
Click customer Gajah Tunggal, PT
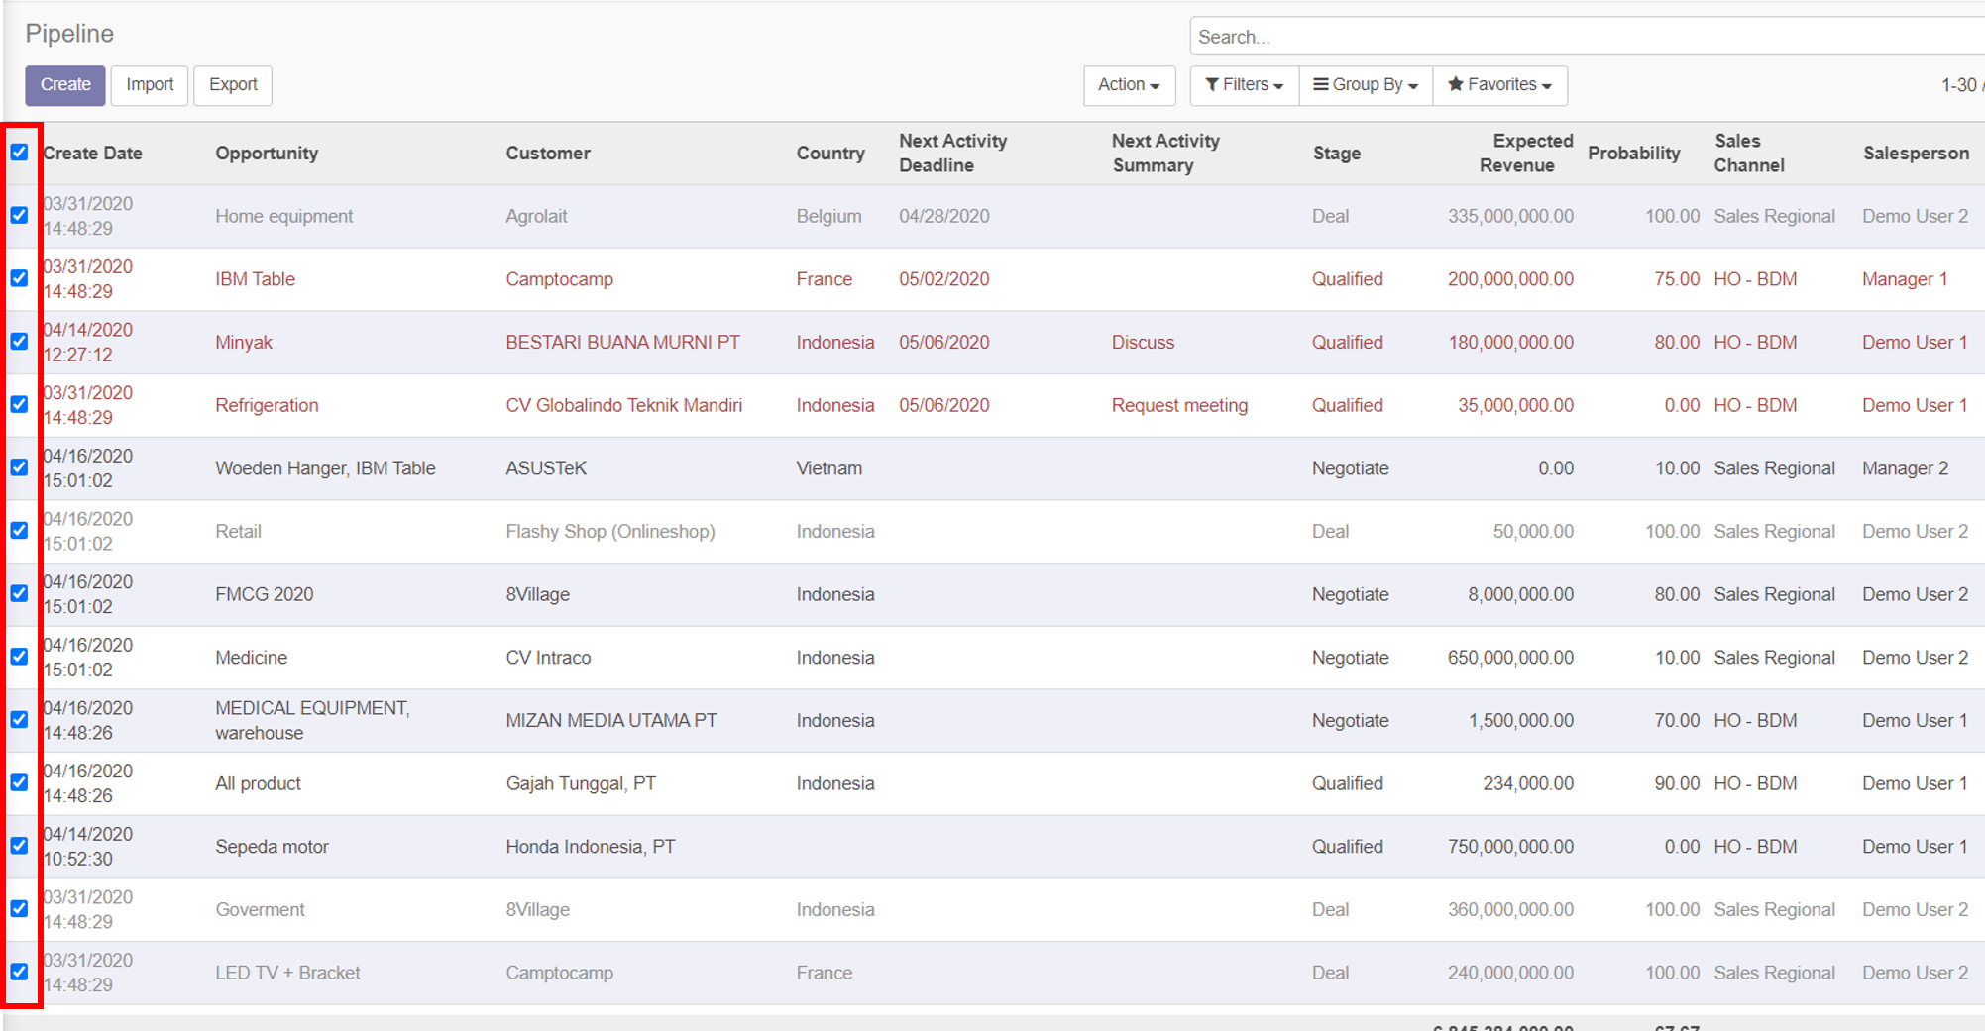pos(581,783)
